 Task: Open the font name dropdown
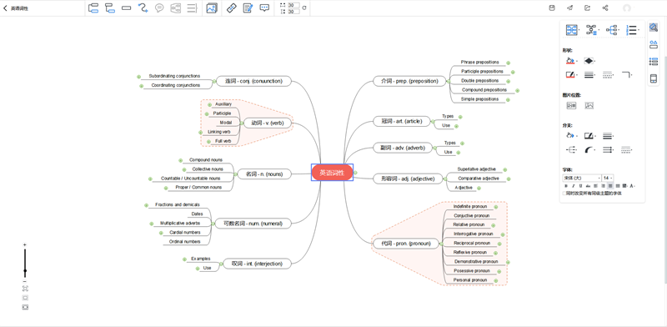click(581, 178)
